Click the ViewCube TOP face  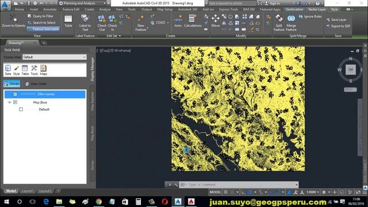[x=350, y=70]
